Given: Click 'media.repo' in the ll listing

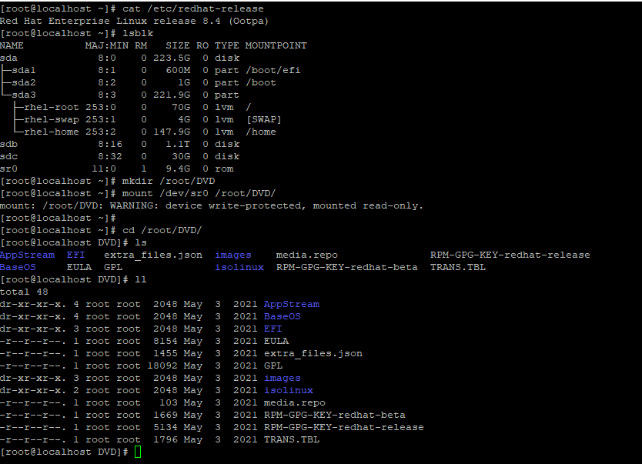Looking at the screenshot, I should pos(294,402).
